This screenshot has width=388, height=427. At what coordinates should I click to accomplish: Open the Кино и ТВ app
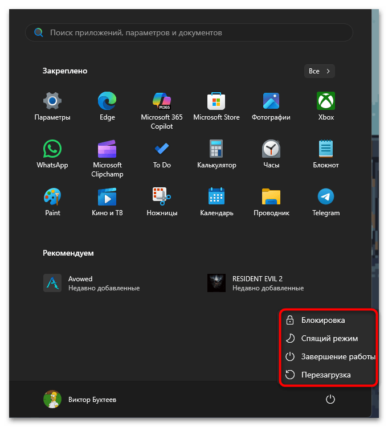pyautogui.click(x=107, y=202)
